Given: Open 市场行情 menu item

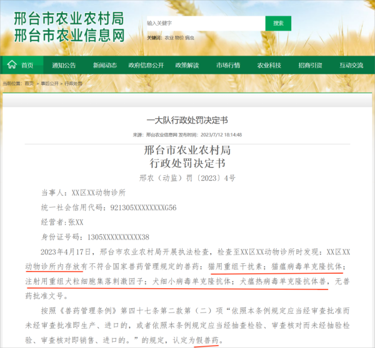Looking at the screenshot, I should pos(228,65).
